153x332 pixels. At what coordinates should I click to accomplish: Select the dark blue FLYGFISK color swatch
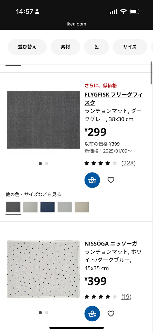pyautogui.click(x=47, y=207)
